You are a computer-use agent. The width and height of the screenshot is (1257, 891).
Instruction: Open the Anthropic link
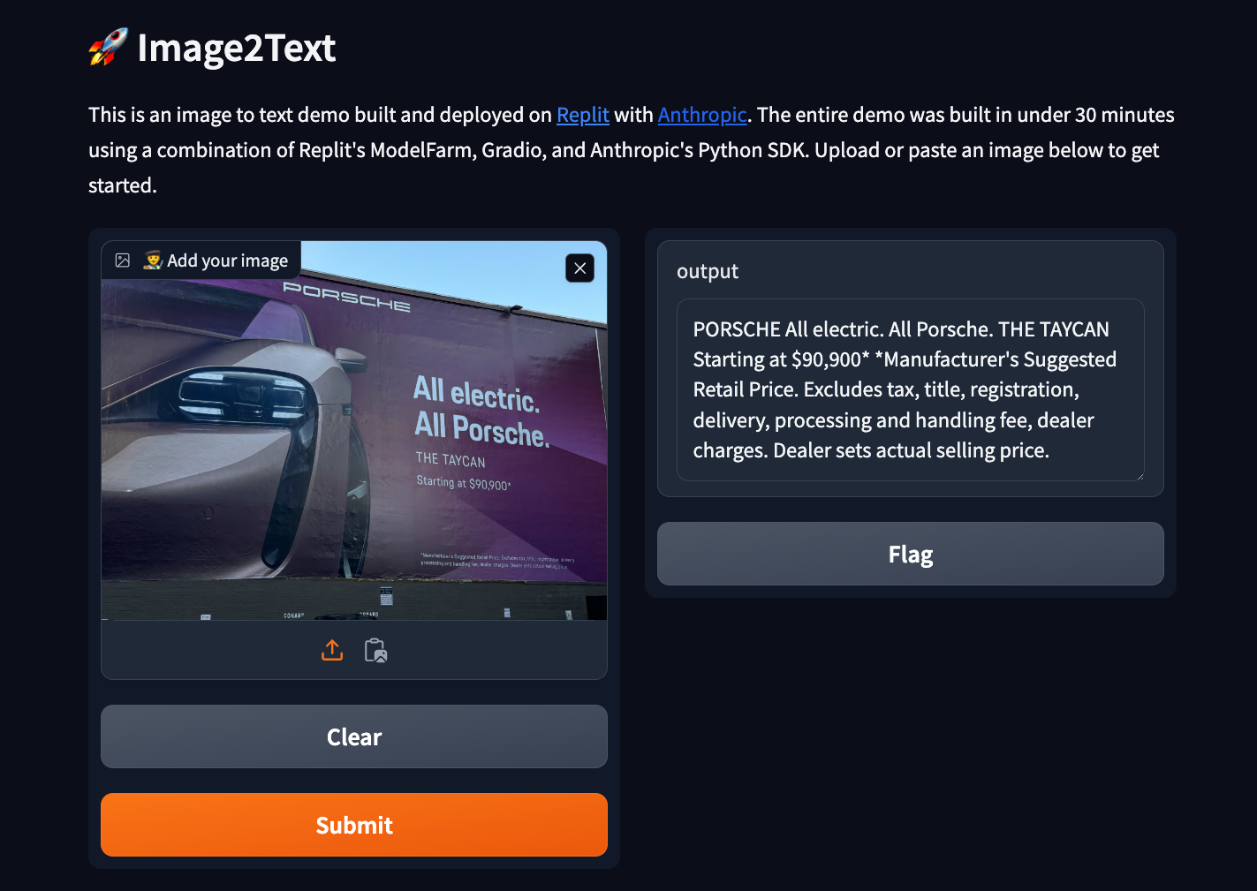click(702, 115)
